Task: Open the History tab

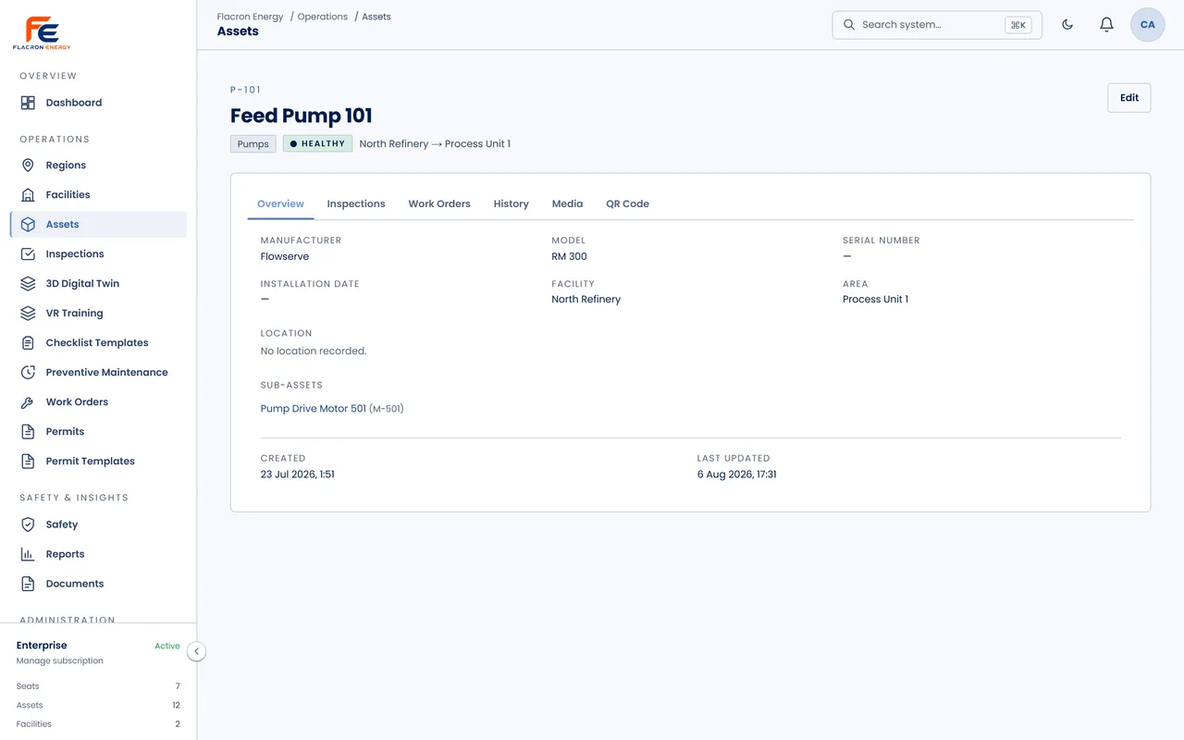Action: click(x=512, y=203)
